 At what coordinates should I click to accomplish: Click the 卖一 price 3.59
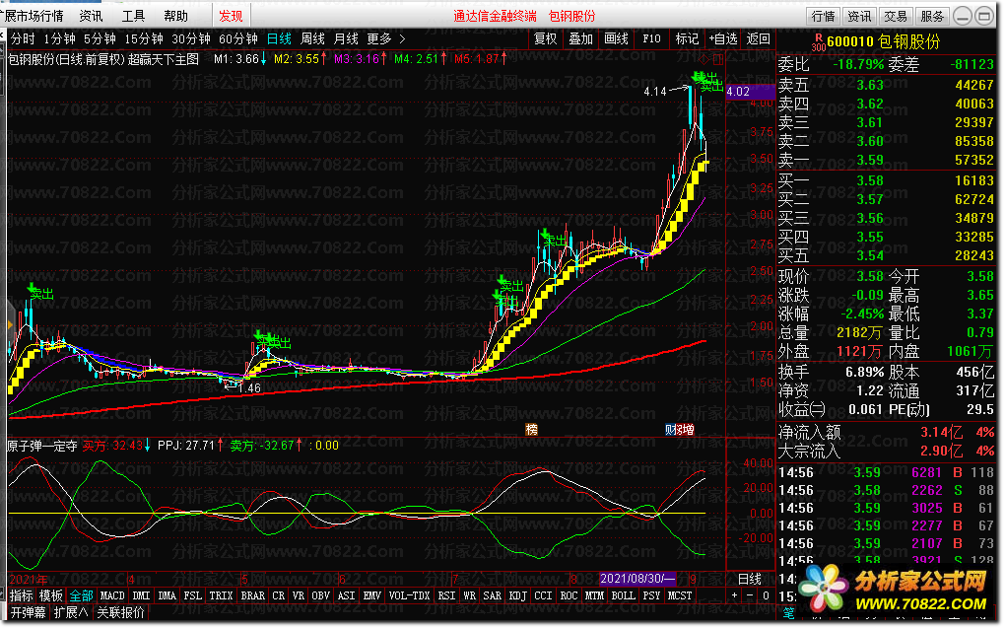click(870, 160)
